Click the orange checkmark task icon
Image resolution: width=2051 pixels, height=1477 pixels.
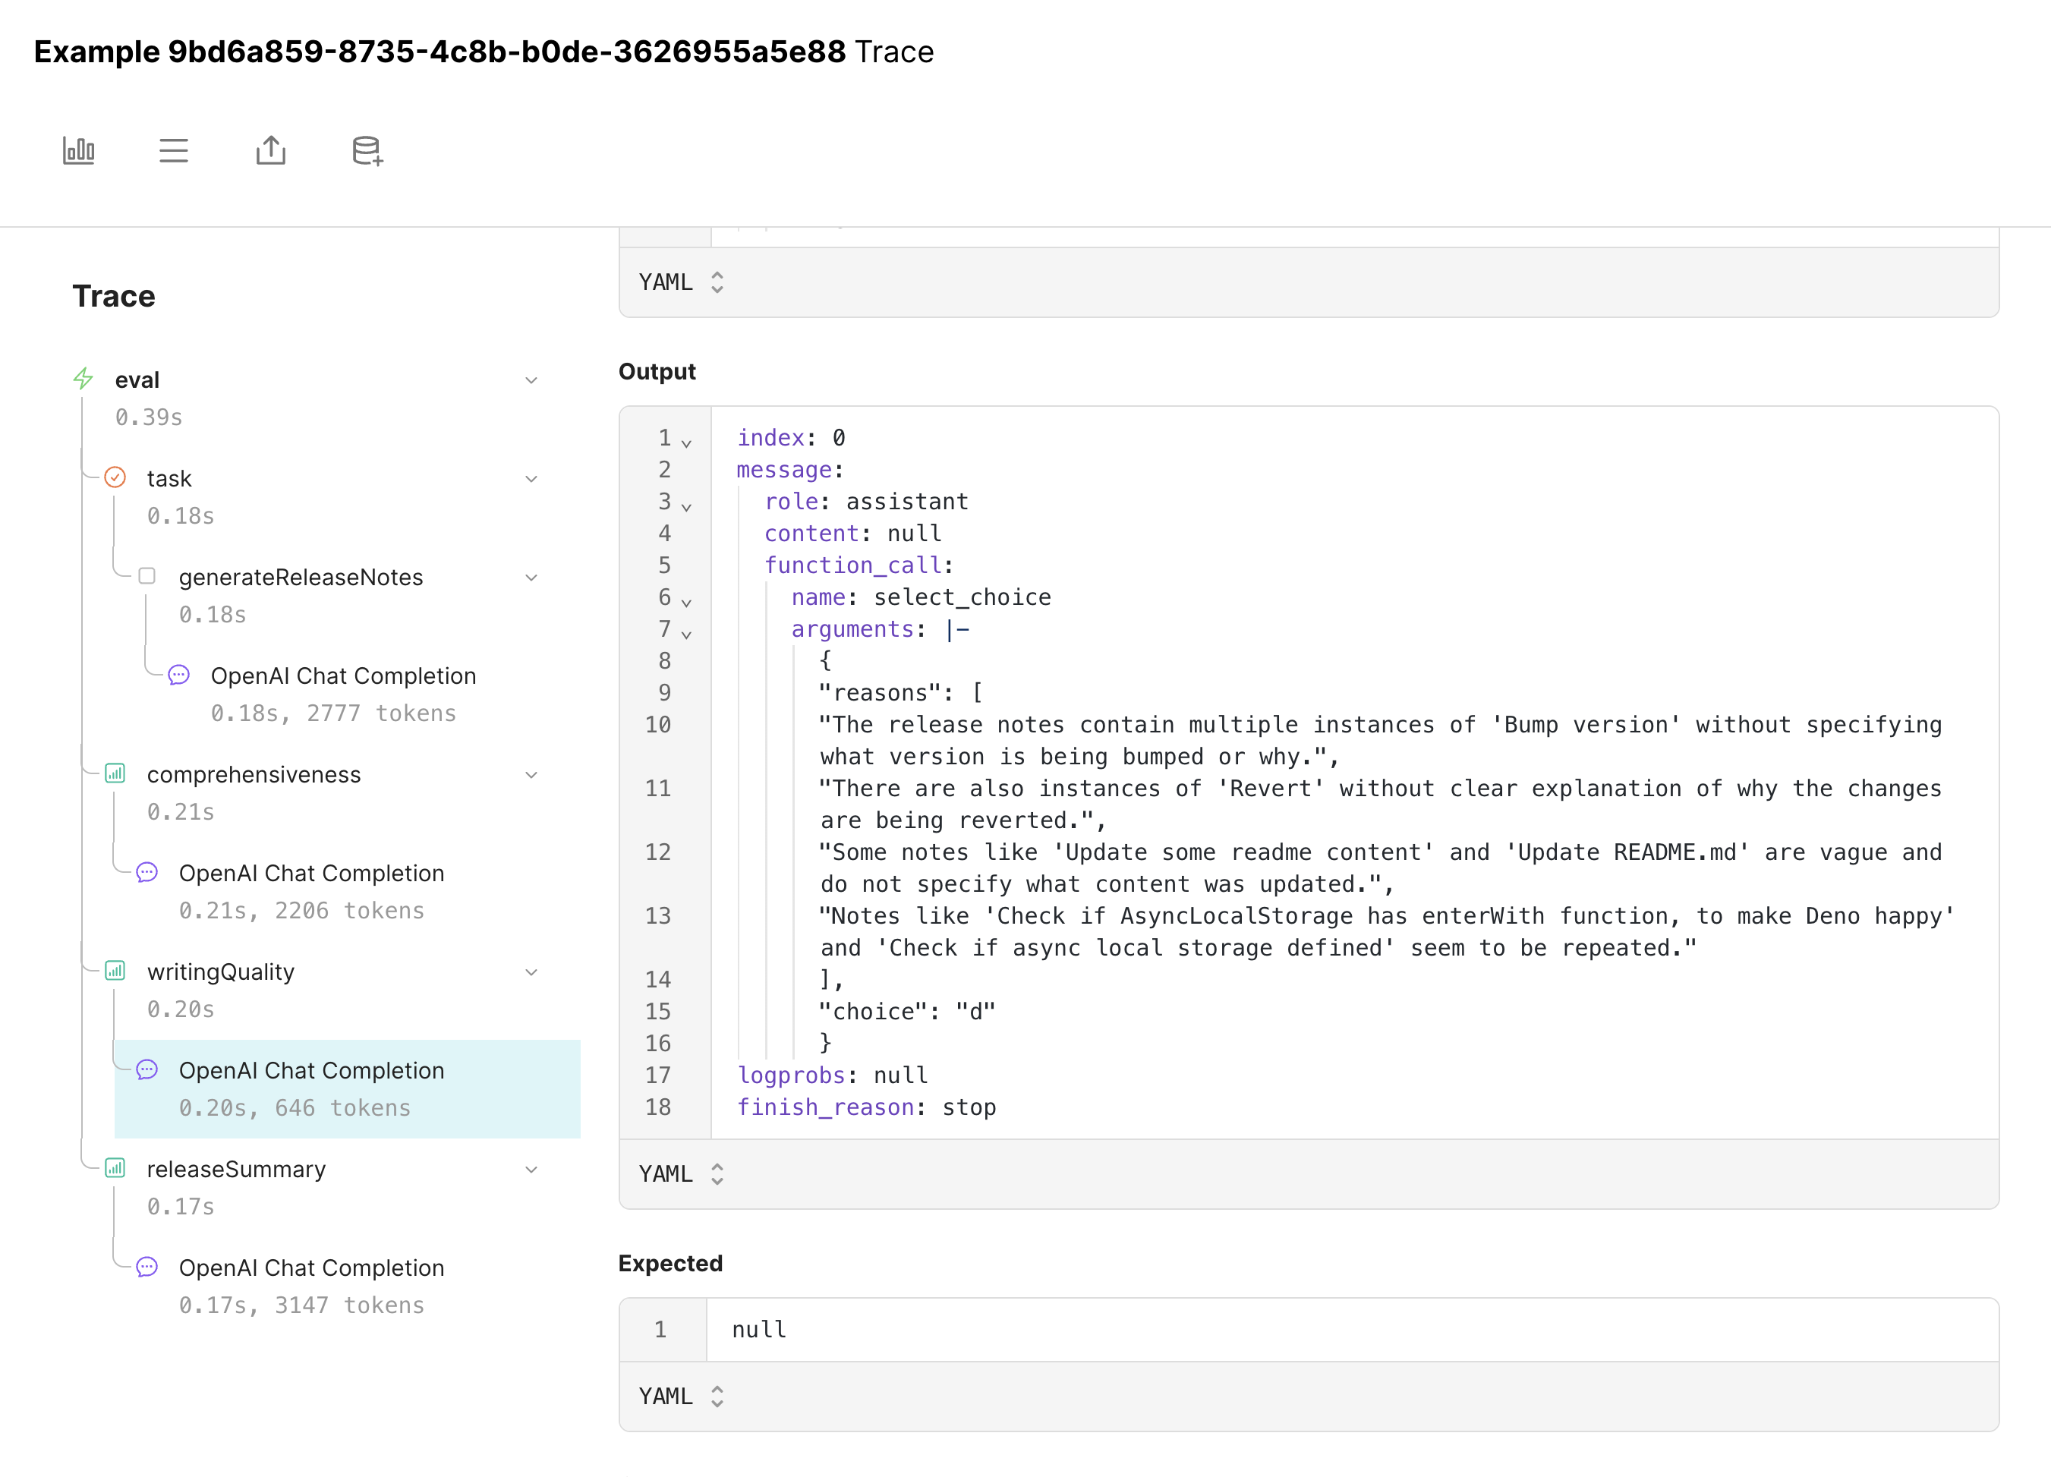(115, 477)
